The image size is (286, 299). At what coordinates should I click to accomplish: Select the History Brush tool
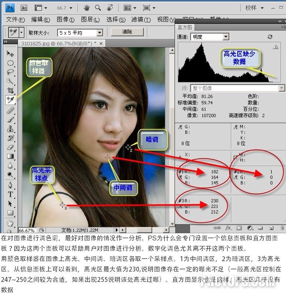(10, 138)
